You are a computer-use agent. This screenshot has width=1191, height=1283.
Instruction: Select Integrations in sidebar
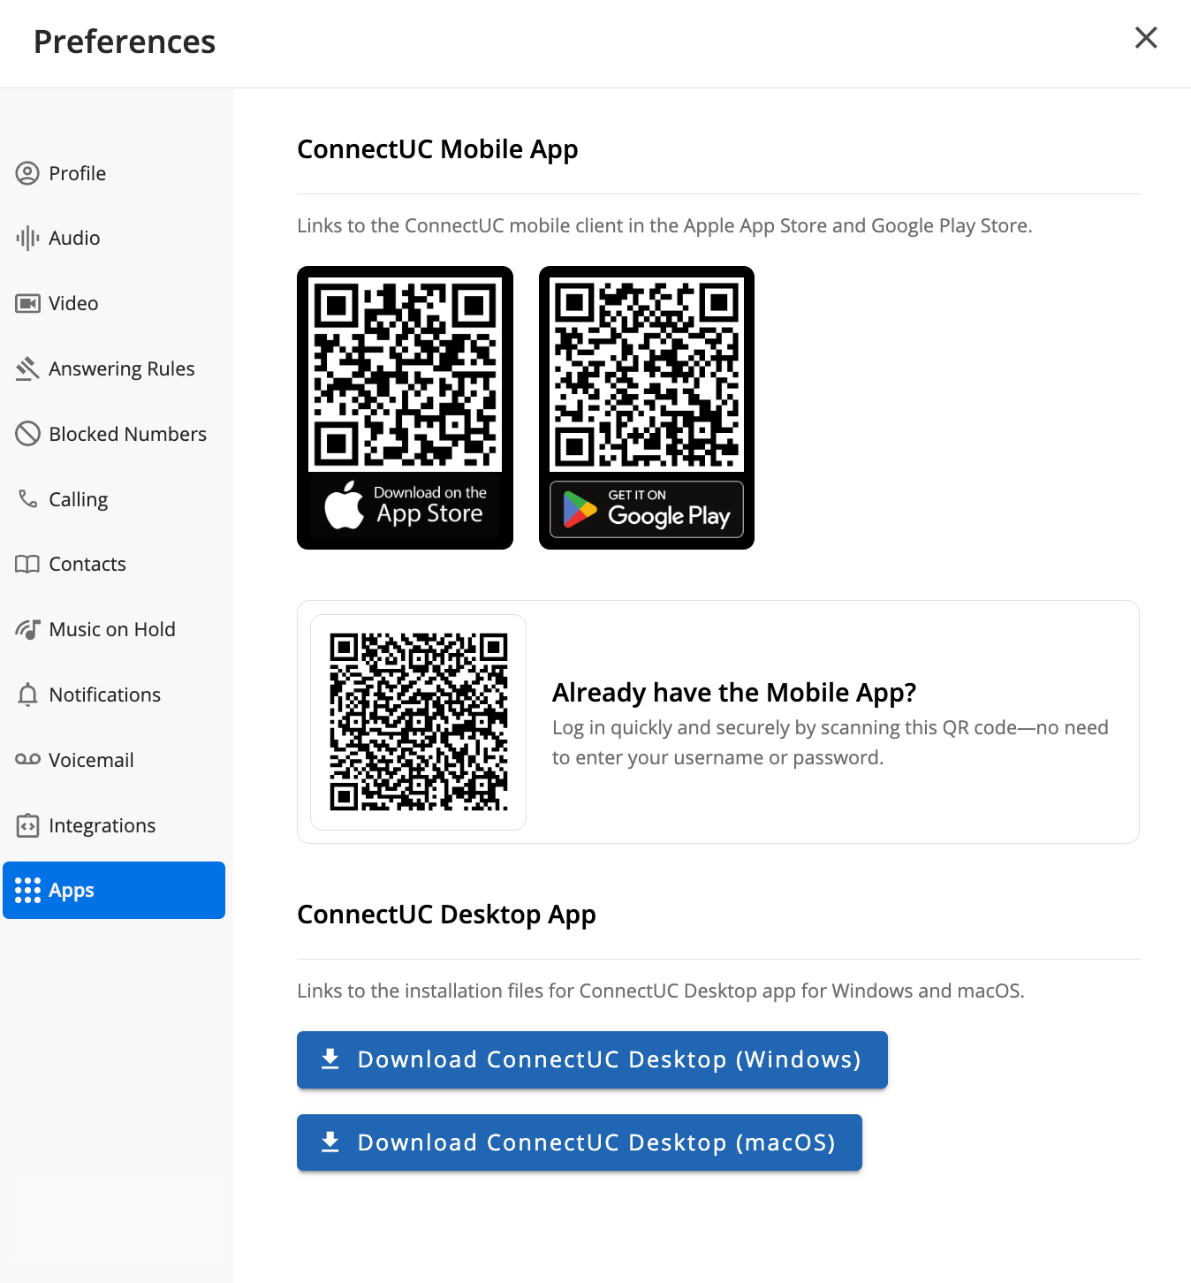coord(114,825)
